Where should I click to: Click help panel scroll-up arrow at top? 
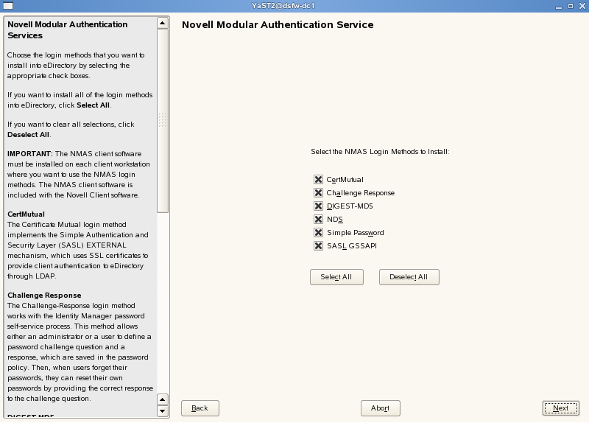click(162, 24)
